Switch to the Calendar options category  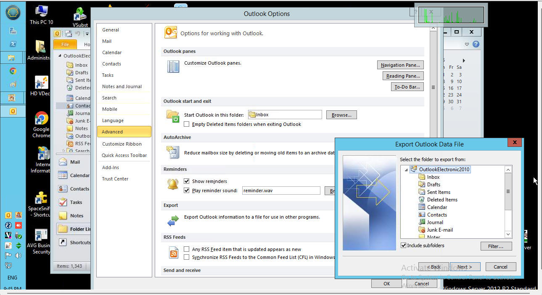(124, 52)
